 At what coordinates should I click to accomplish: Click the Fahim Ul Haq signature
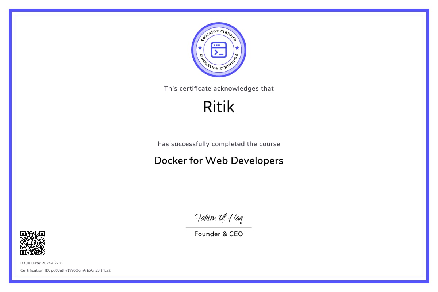coord(219,218)
